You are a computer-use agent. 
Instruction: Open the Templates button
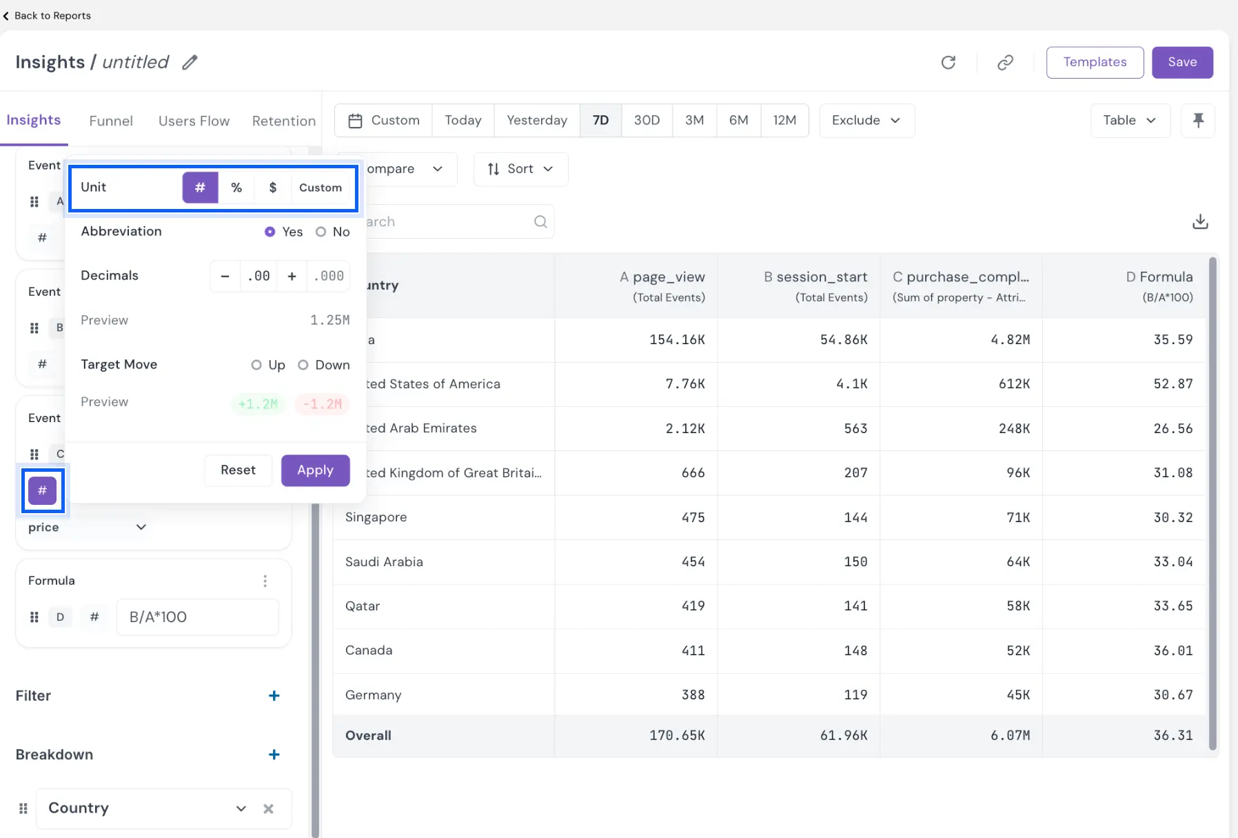point(1095,62)
